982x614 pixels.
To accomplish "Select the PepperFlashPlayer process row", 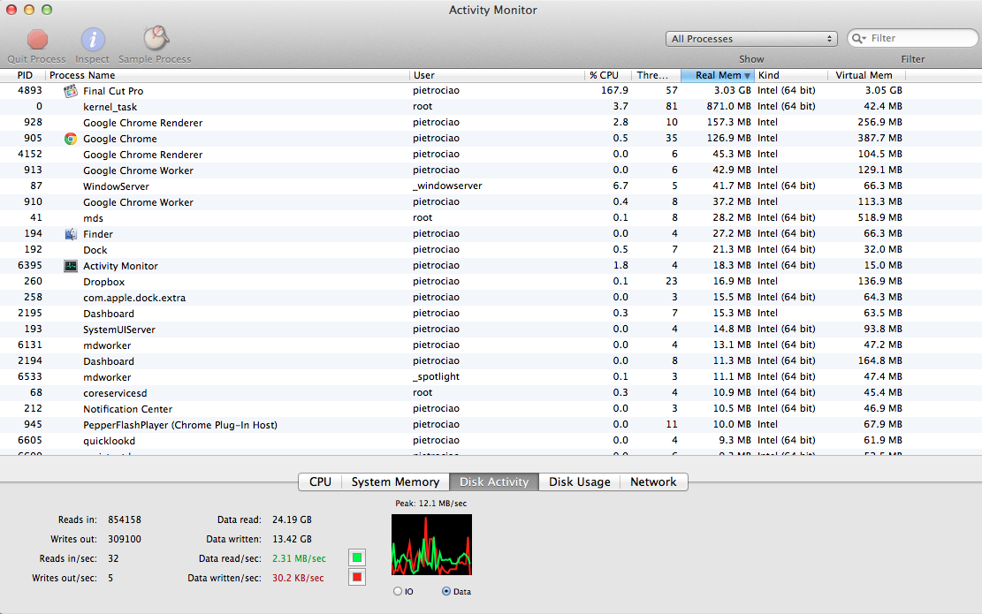I will 491,425.
